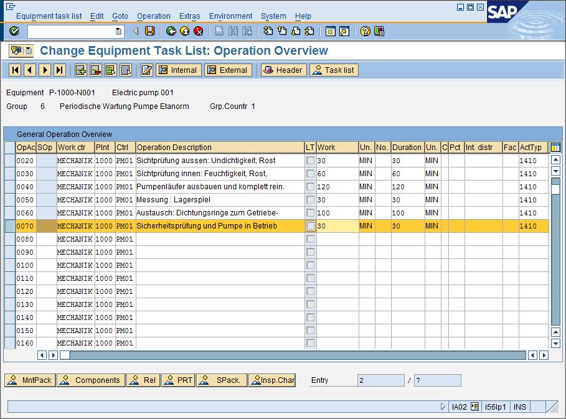The height and width of the screenshot is (419, 566).
Task: Go to the last page with the toolbar icon
Action: point(309,31)
